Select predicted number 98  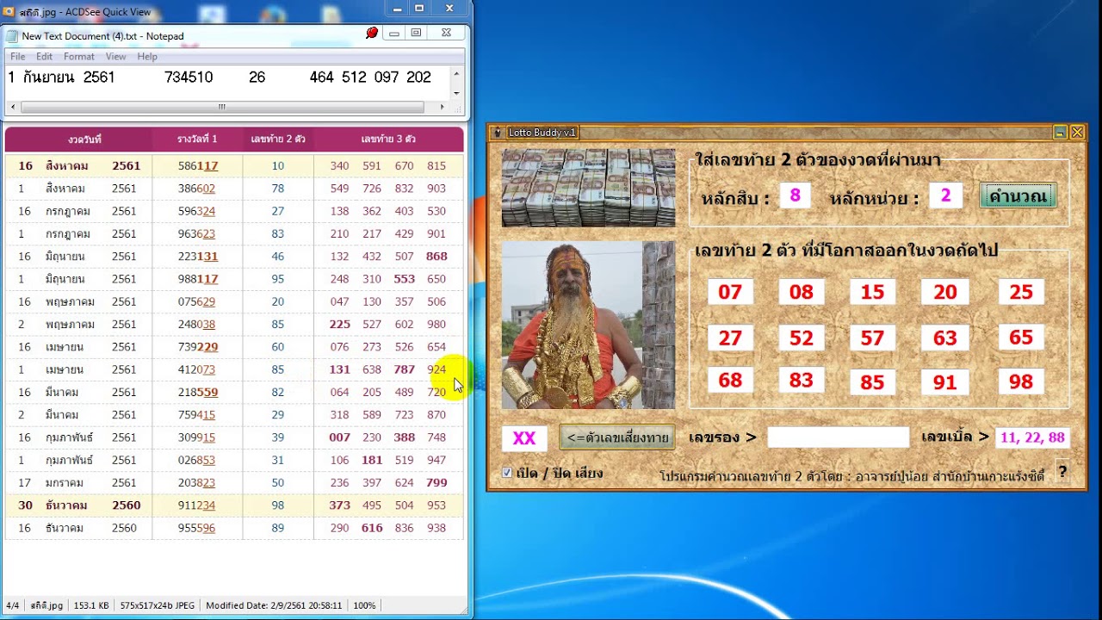(1021, 381)
